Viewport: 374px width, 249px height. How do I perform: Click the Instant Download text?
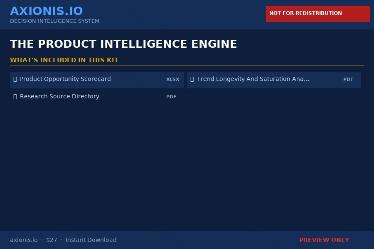click(91, 240)
